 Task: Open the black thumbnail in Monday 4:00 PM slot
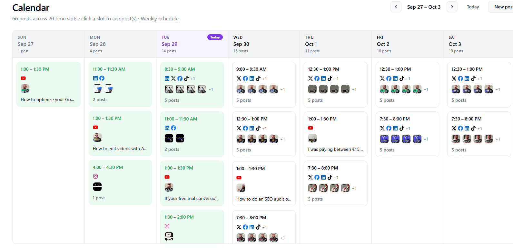pos(97,187)
